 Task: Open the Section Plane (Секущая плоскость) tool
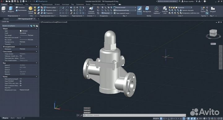point(91,10)
